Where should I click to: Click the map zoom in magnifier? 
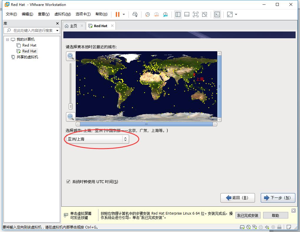pyautogui.click(x=71, y=56)
